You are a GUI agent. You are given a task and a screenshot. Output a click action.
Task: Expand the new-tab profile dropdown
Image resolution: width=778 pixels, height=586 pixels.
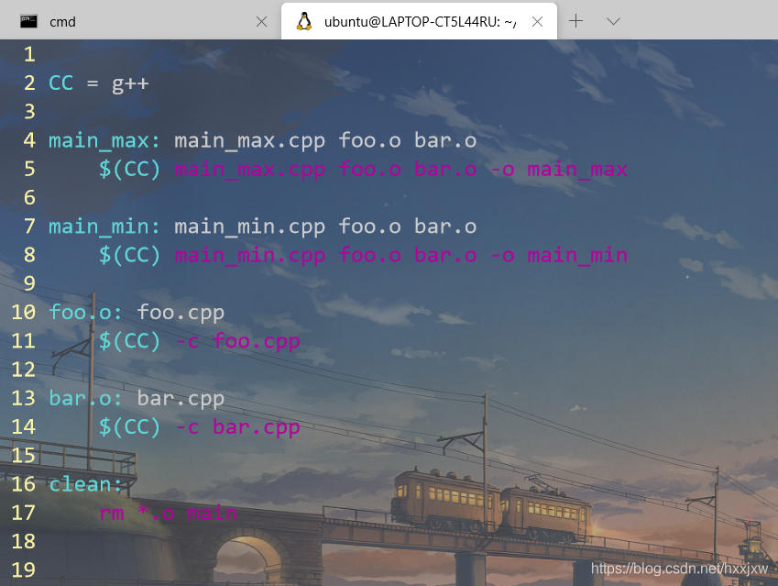[x=613, y=21]
